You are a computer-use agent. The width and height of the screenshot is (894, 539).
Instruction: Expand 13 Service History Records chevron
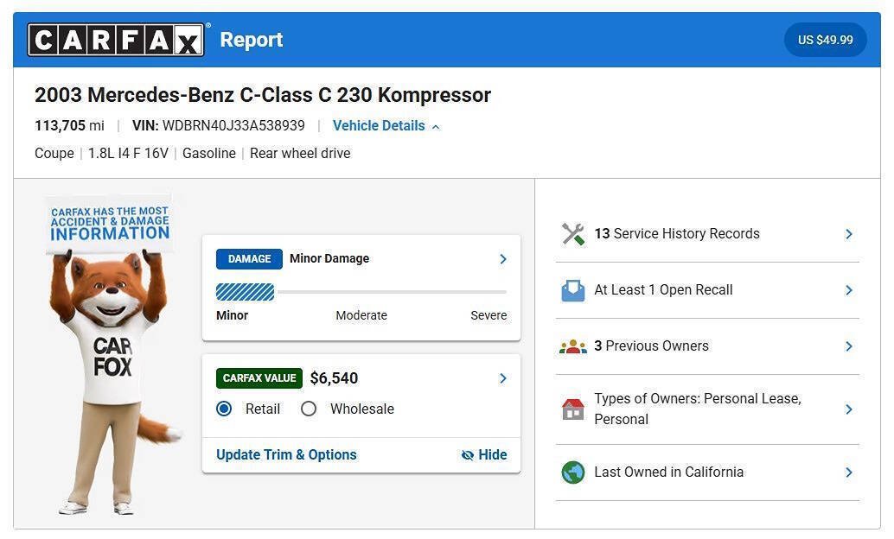849,234
